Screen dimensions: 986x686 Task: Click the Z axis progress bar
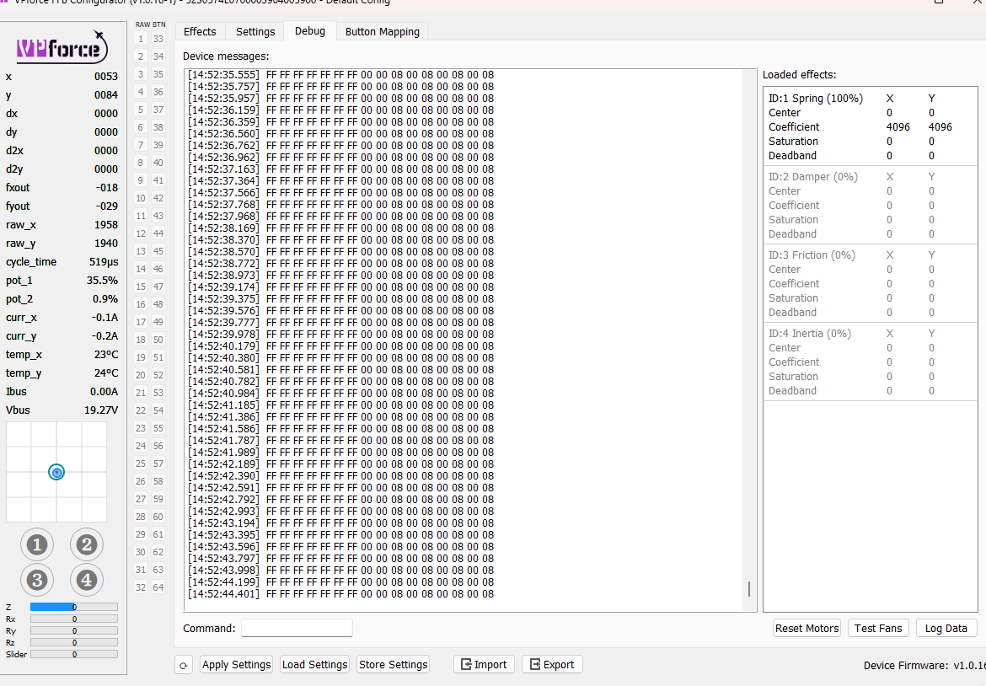point(74,608)
